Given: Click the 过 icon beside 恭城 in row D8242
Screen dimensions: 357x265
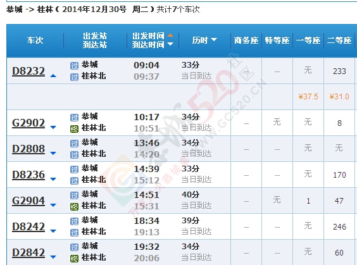Looking at the screenshot, I should pyautogui.click(x=74, y=221).
